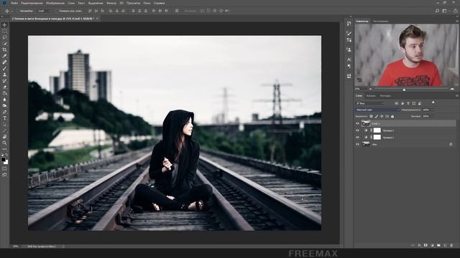Select the Rectangular Marquee tool
The image size is (460, 258).
[4, 31]
